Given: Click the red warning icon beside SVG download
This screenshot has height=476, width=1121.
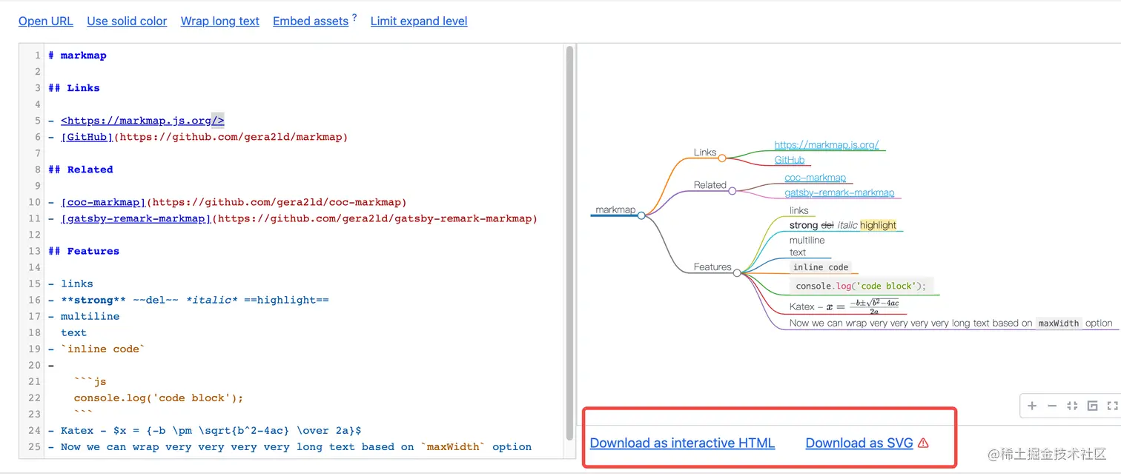Looking at the screenshot, I should tap(923, 443).
